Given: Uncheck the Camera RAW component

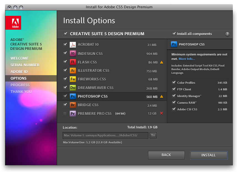Looking at the screenshot, I should pos(174,103).
